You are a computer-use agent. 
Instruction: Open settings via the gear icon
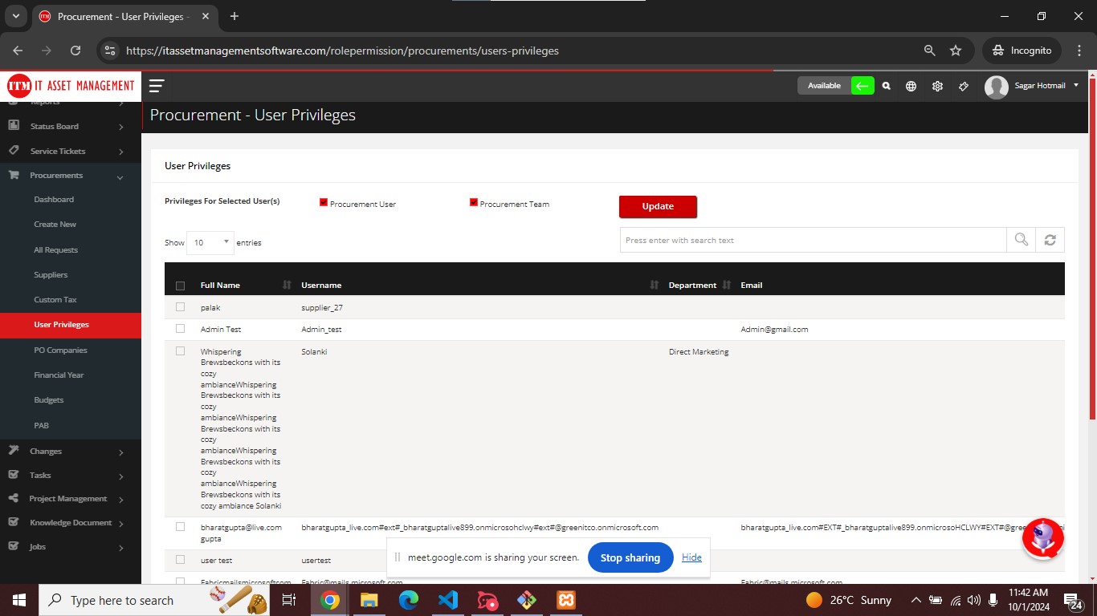[937, 85]
